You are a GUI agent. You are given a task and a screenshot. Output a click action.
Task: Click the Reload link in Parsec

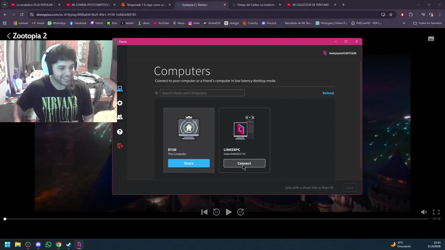tap(328, 93)
